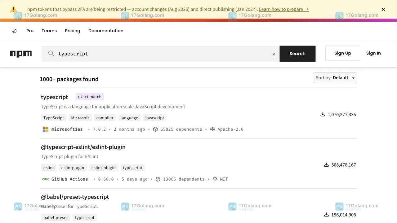Select the compiler keyword tag
This screenshot has width=397, height=223.
point(105,118)
